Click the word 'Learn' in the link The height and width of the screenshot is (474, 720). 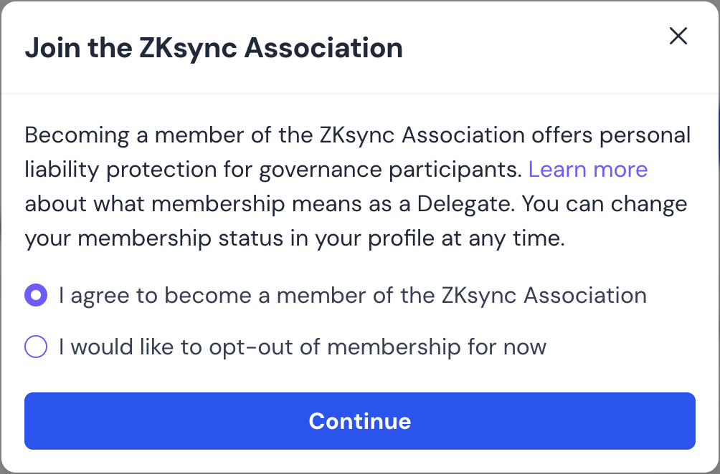557,169
